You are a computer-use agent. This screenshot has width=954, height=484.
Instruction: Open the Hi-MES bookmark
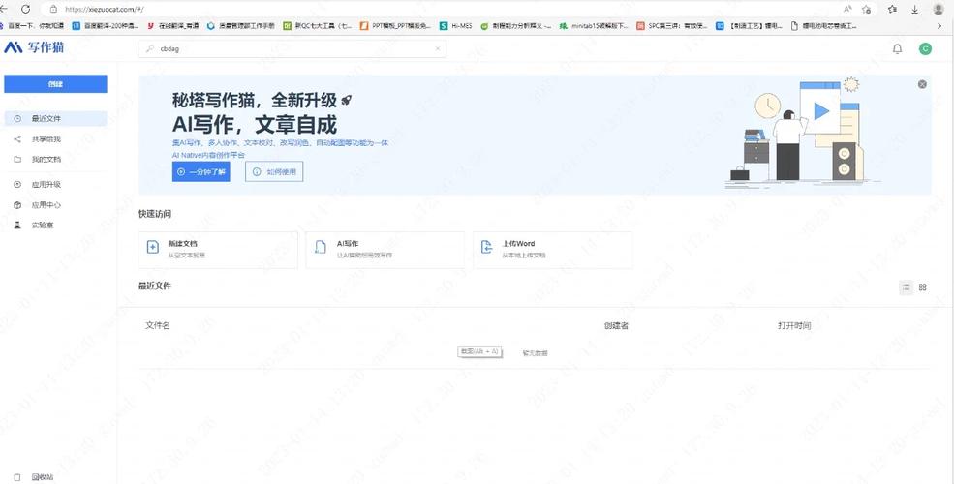(456, 26)
